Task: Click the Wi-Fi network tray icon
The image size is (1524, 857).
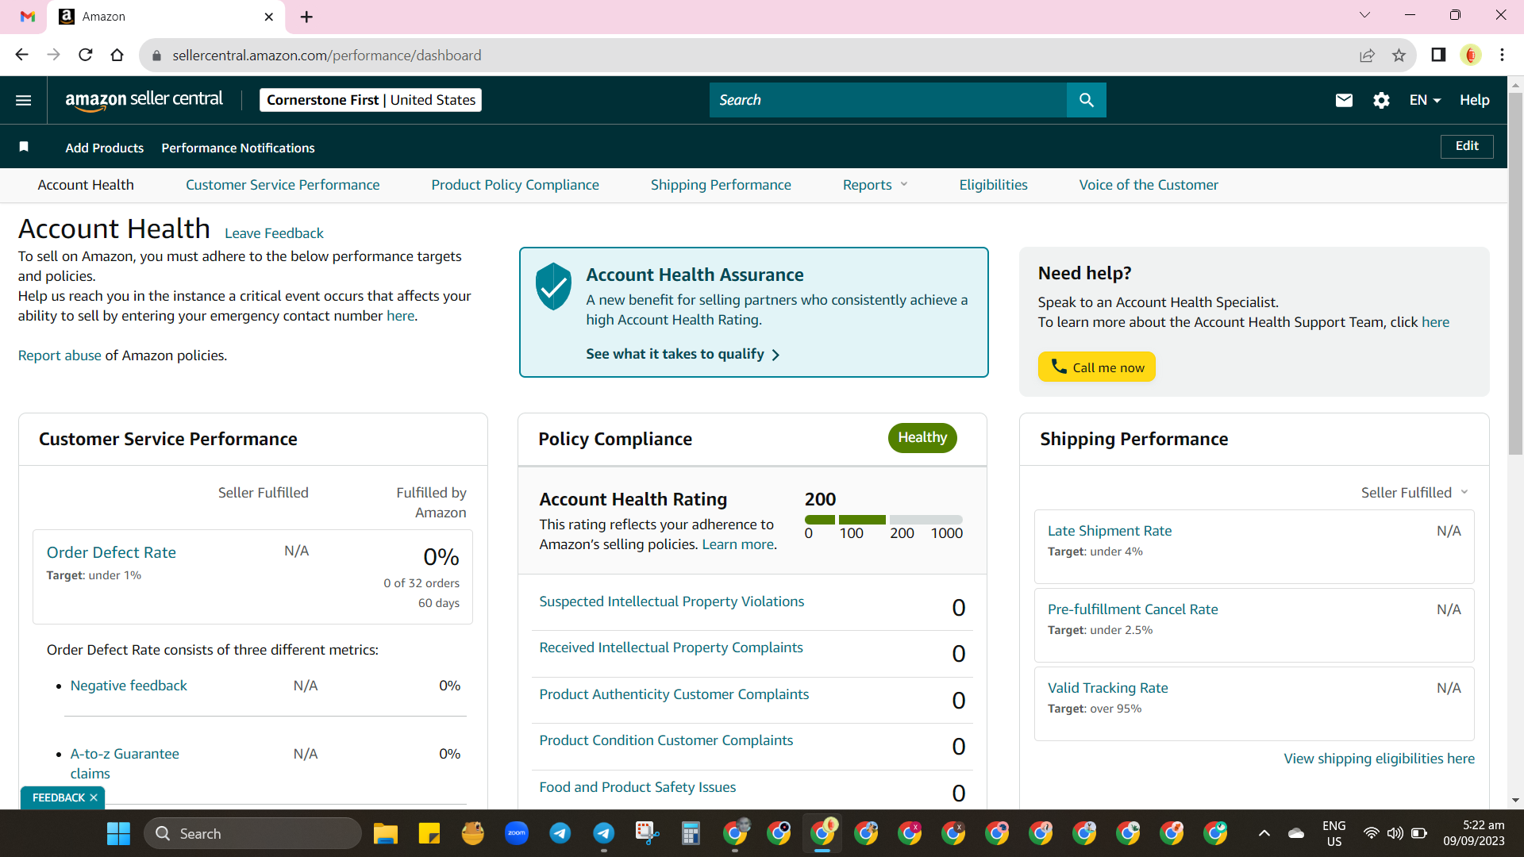Action: click(1371, 833)
